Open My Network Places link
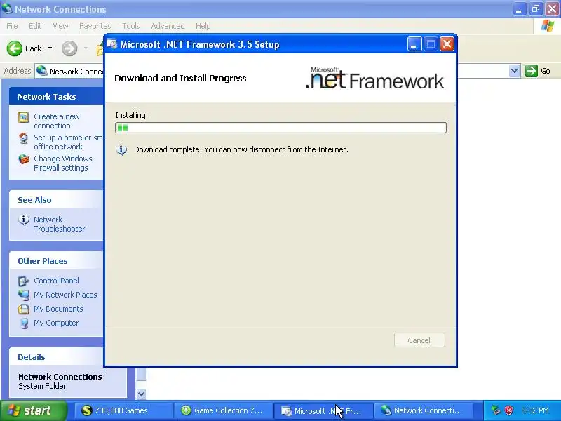561x421 pixels. point(65,295)
